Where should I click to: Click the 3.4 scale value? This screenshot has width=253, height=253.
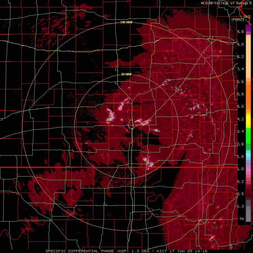[x=240, y=132]
